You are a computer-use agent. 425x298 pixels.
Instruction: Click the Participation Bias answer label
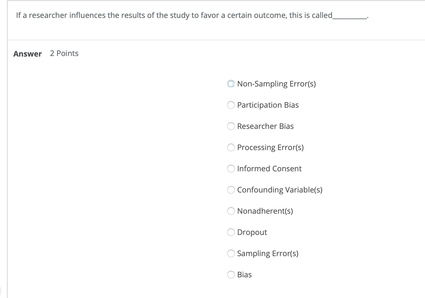point(268,105)
